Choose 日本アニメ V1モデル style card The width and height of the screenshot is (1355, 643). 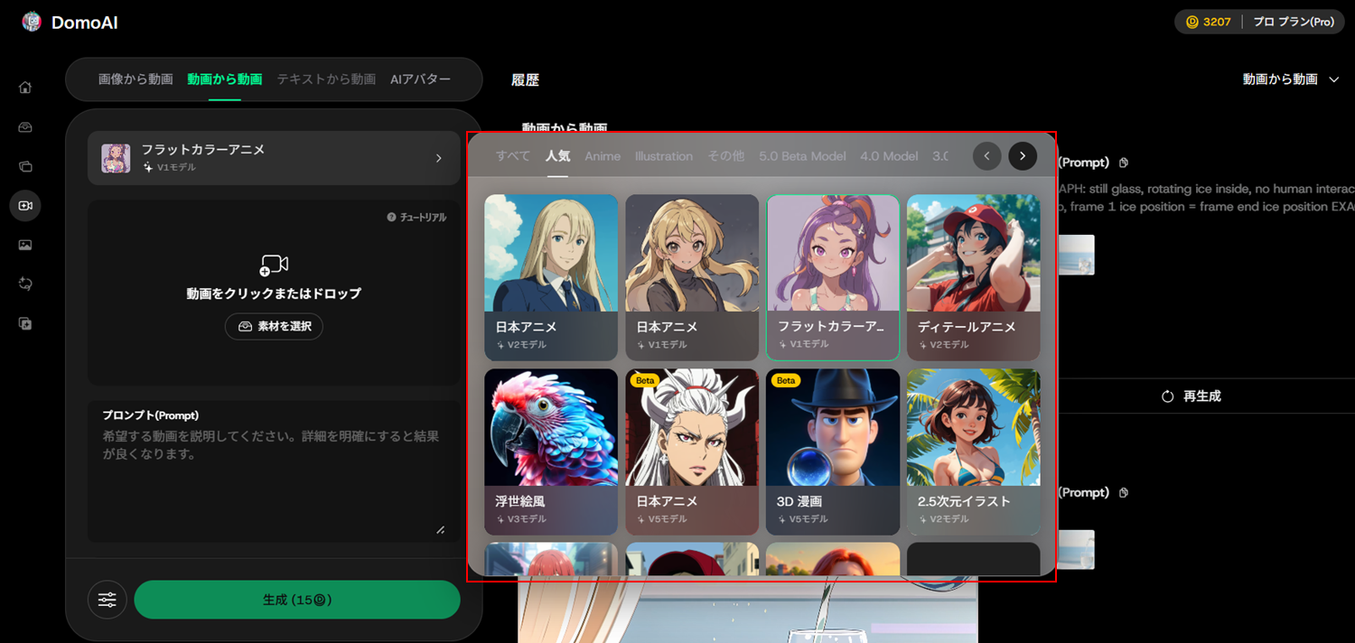(692, 278)
